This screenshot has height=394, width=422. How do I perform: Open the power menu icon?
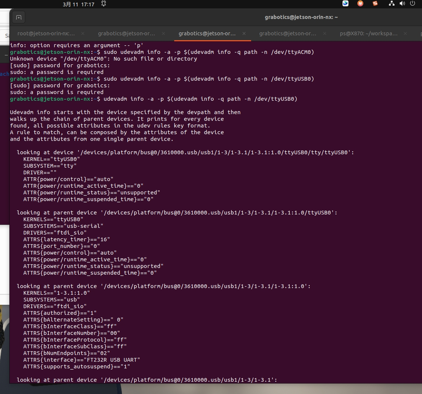[412, 4]
